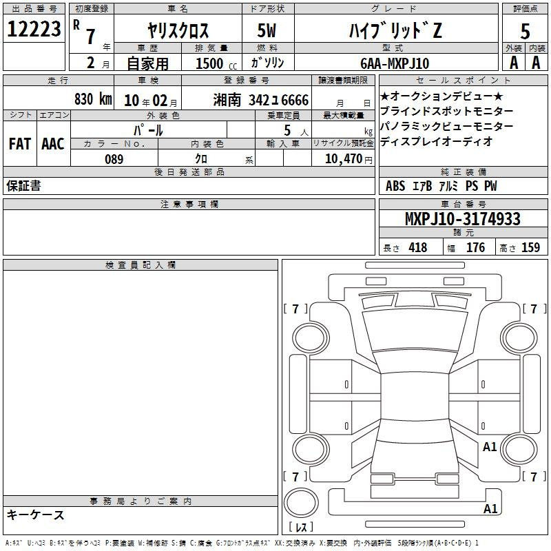Click the 輸入車 header
Image resolution: width=551 pixels, height=551 pixels.
(x=283, y=144)
